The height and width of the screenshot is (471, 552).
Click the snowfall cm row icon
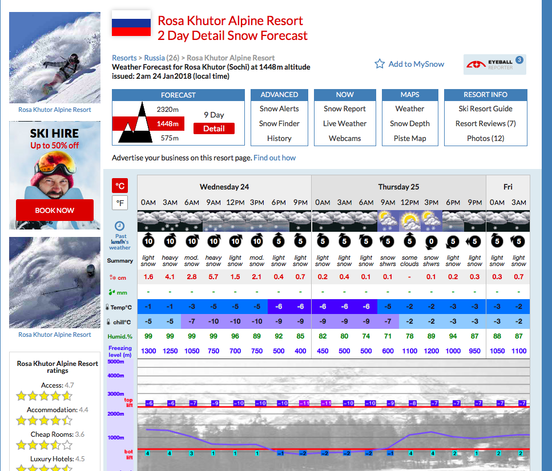coord(112,277)
